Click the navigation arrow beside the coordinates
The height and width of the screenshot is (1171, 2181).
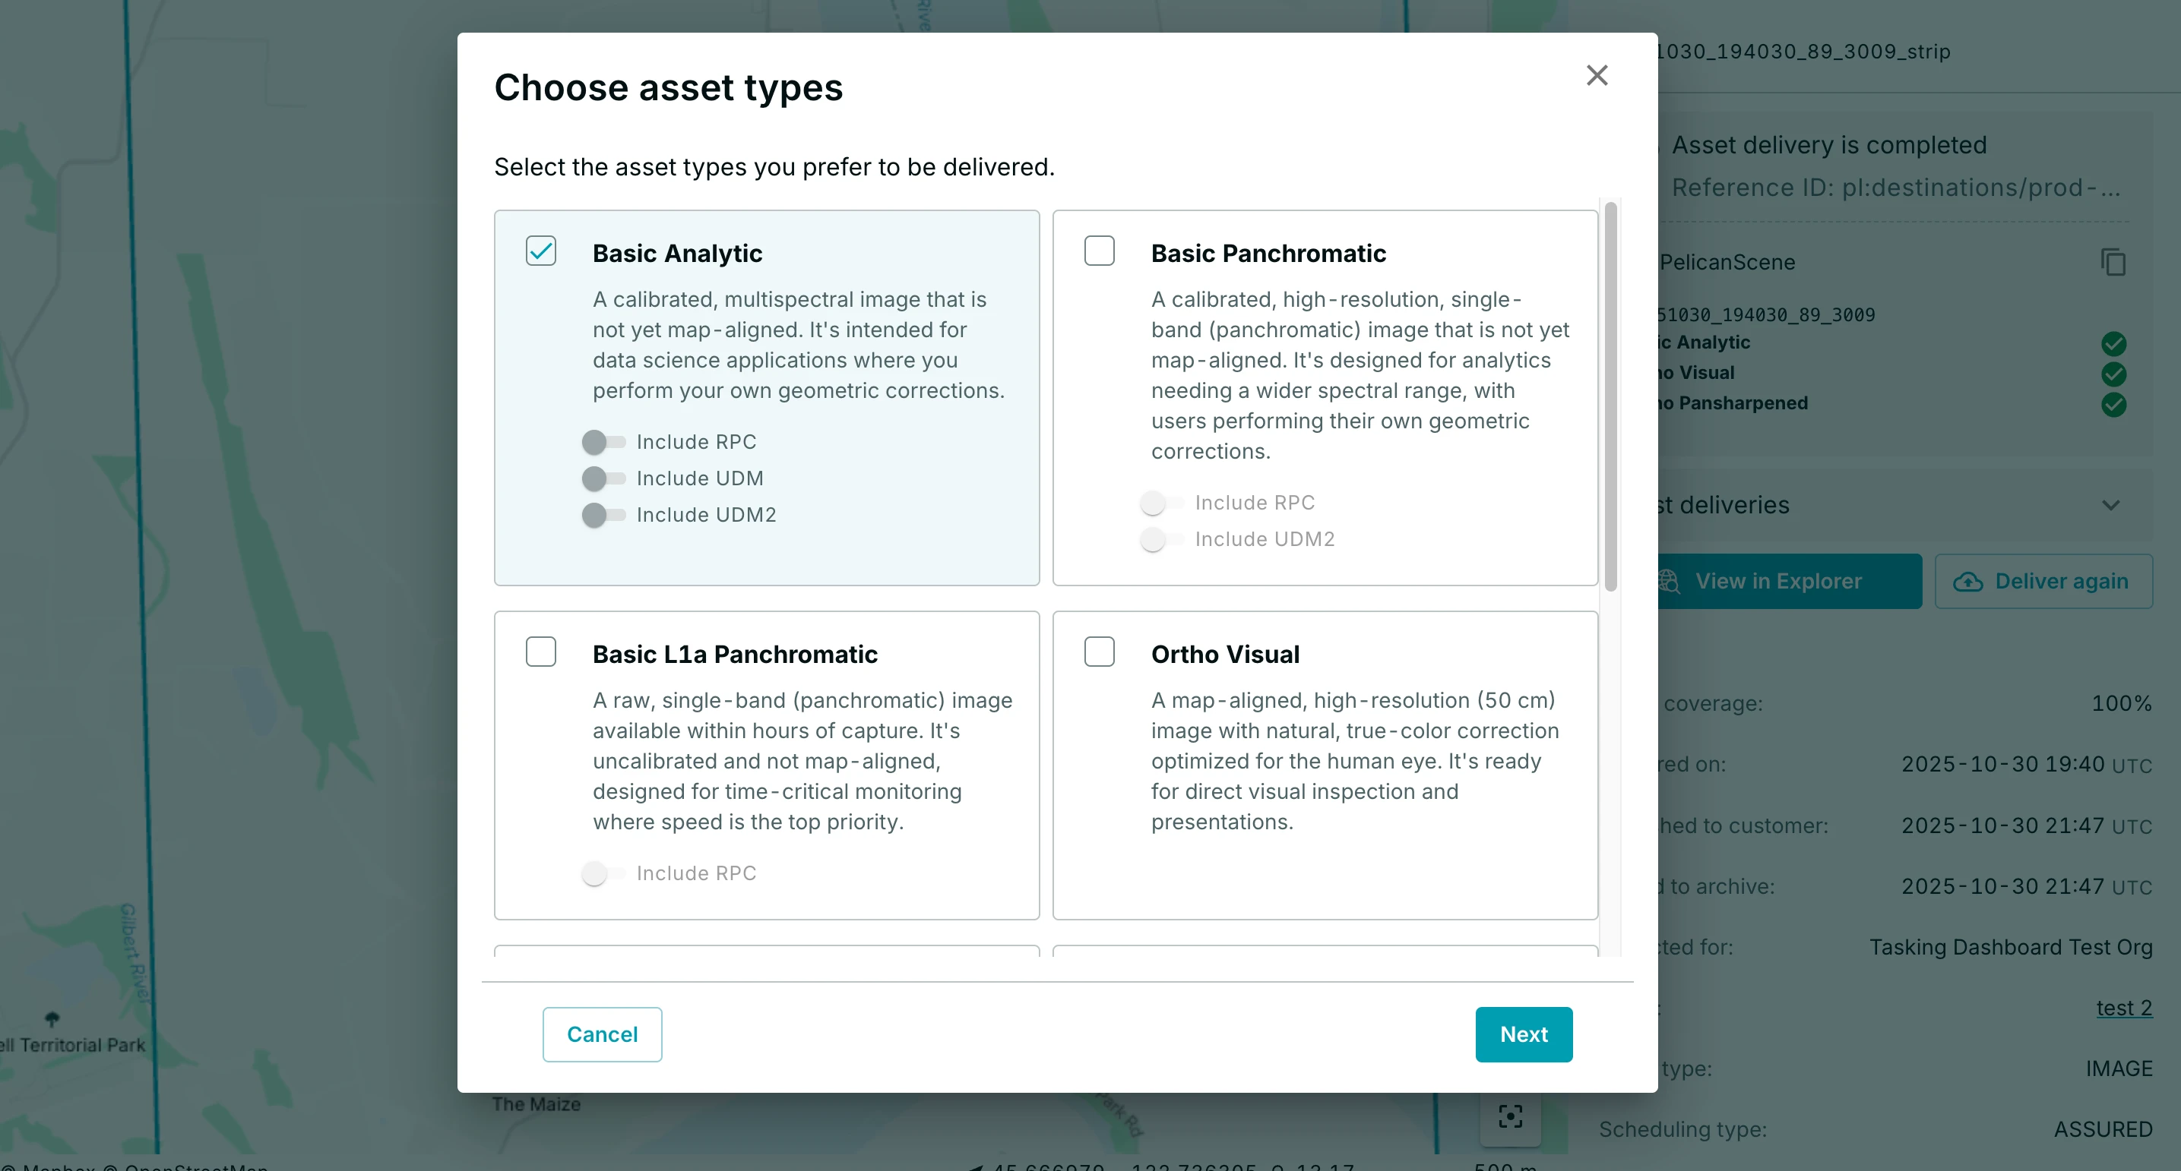point(978,1166)
